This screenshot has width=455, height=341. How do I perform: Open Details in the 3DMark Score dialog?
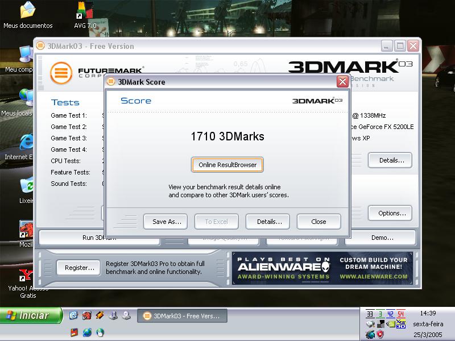(267, 222)
